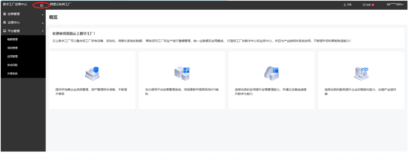The width and height of the screenshot is (408, 160).
Task: Select the 经营管理 menu label
Action: (14, 14)
